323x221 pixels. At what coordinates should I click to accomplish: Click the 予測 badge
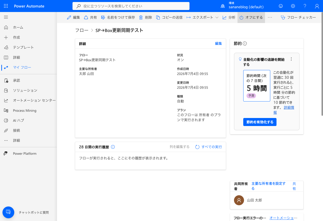coord(251,96)
